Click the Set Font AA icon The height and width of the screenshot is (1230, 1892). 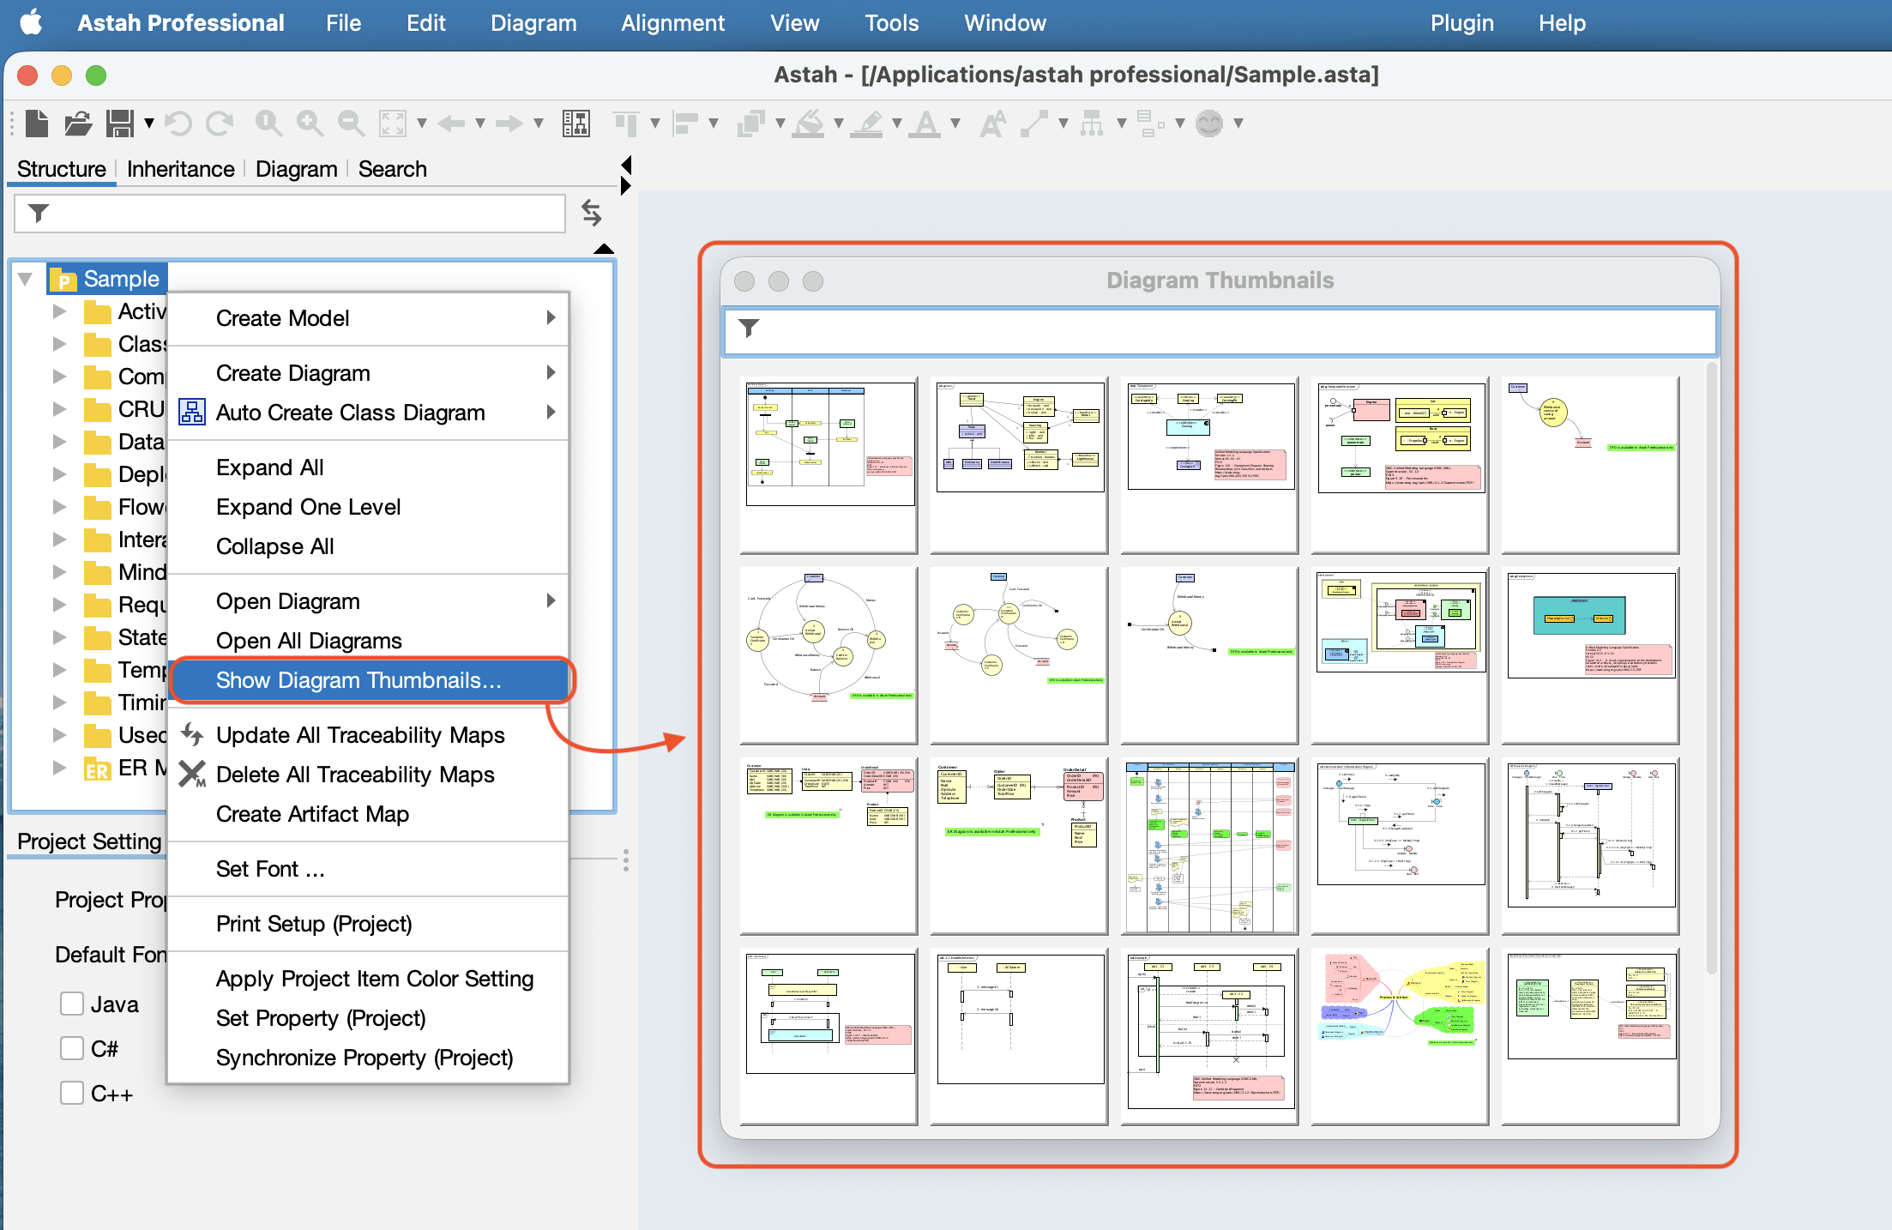click(x=993, y=124)
